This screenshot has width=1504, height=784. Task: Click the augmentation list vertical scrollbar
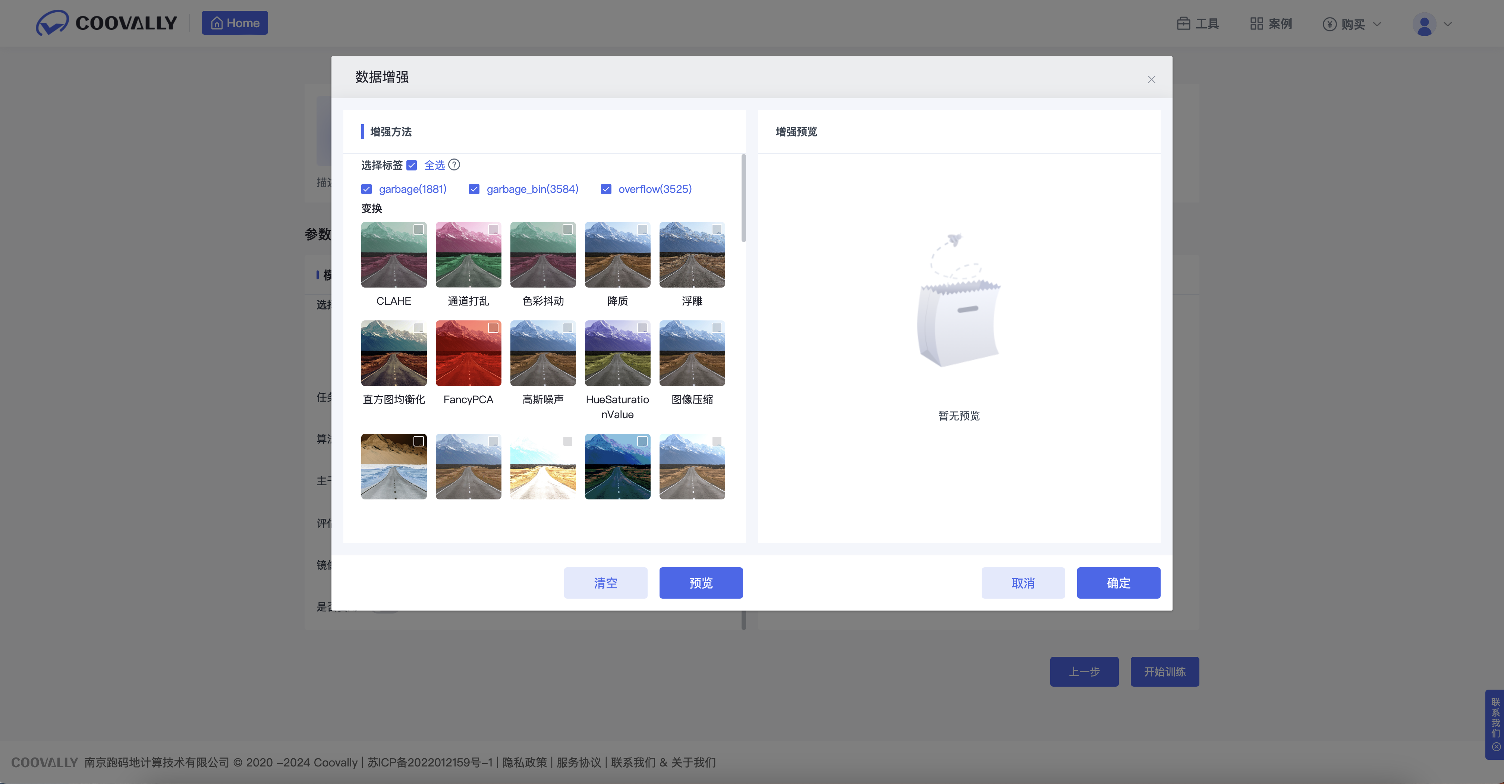click(743, 199)
